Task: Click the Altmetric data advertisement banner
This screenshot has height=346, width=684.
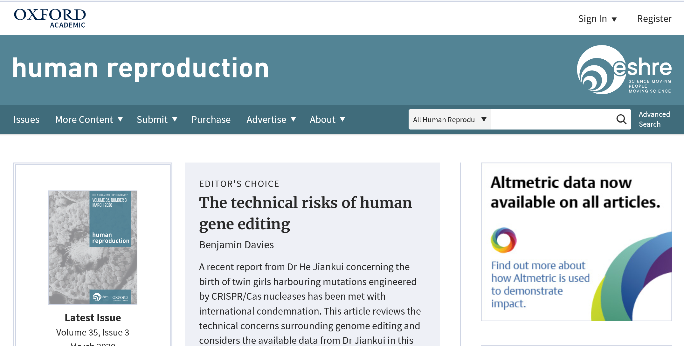Action: click(577, 242)
